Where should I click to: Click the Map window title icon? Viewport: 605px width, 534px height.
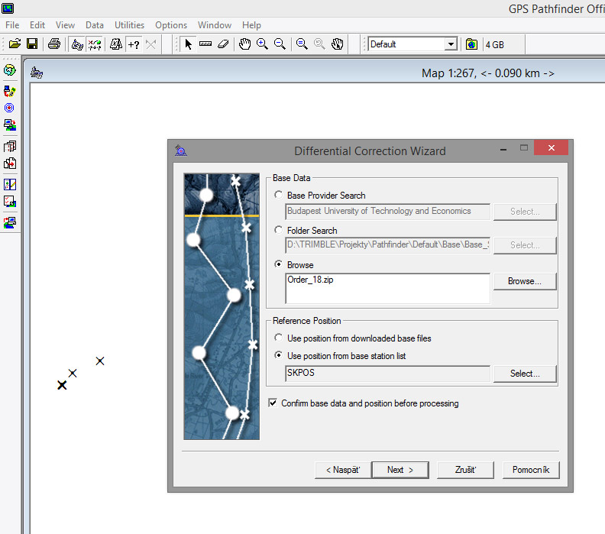pos(37,73)
